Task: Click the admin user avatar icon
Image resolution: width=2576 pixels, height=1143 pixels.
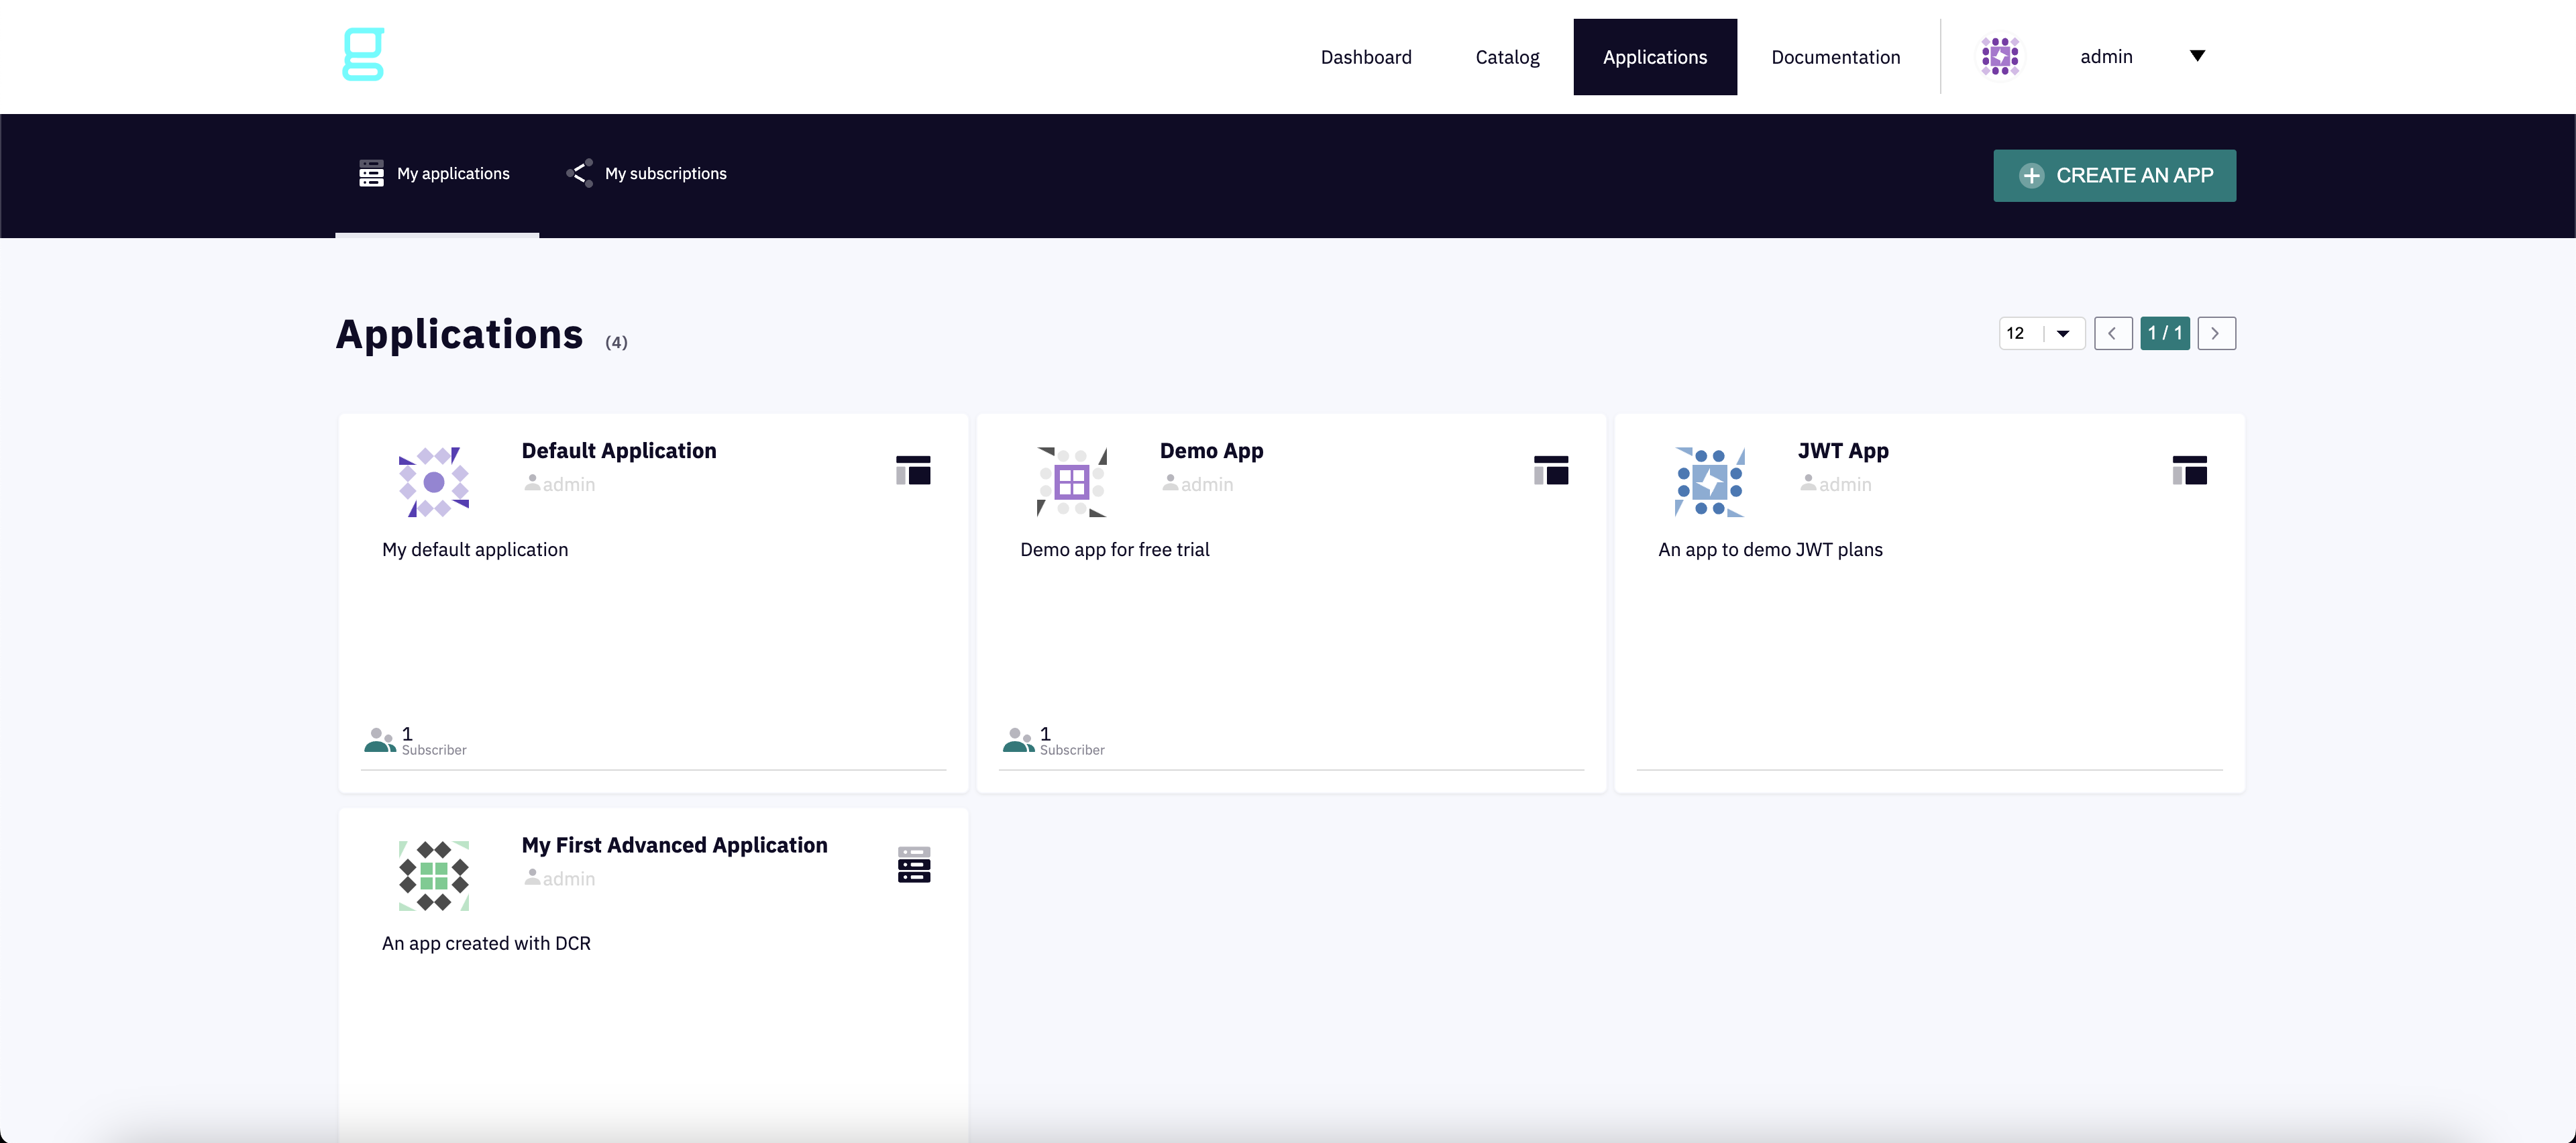Action: pos(2000,56)
